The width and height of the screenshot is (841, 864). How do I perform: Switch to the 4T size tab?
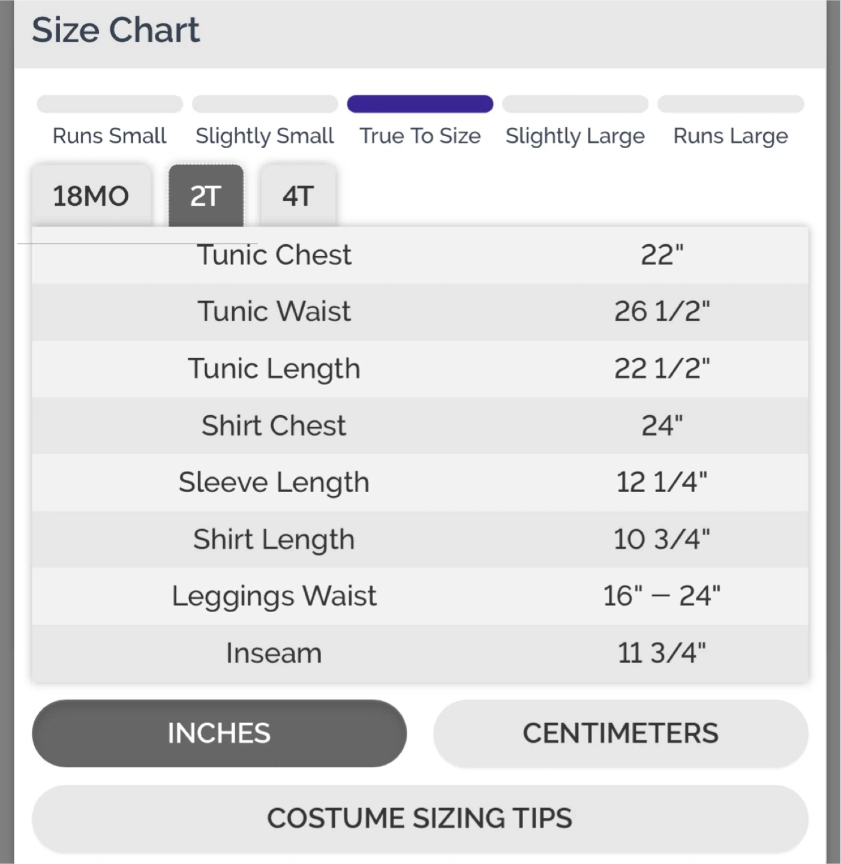pyautogui.click(x=298, y=196)
